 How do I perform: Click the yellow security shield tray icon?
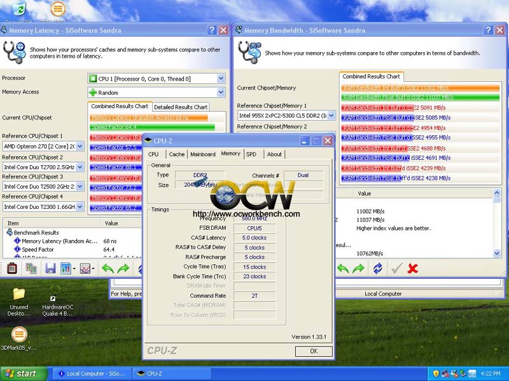(x=436, y=373)
